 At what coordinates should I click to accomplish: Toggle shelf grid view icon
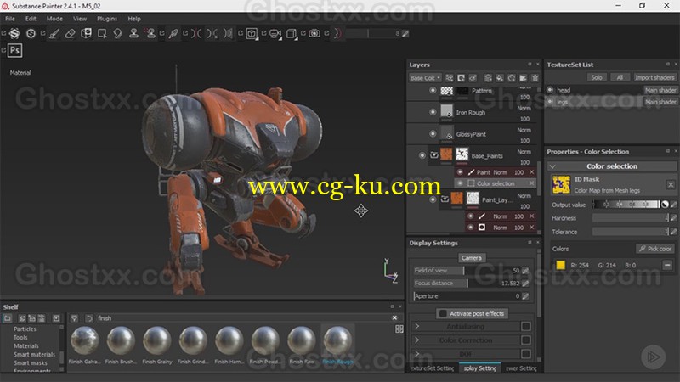(x=399, y=329)
